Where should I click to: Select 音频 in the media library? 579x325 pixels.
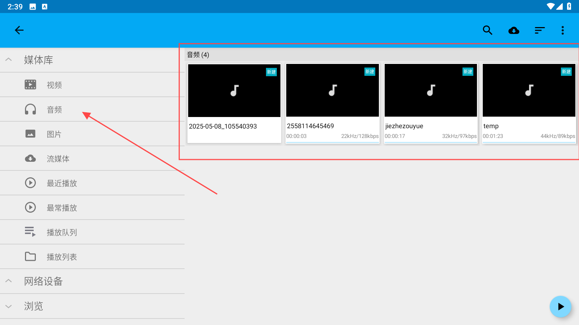pos(92,109)
